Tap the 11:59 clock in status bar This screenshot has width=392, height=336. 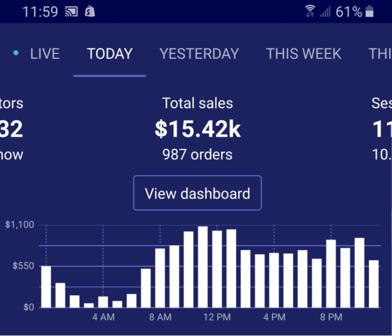coord(40,12)
